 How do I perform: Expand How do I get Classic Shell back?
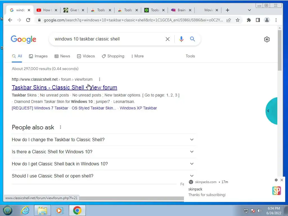[x=103, y=164]
